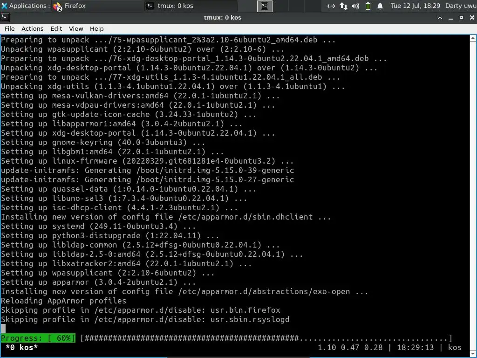This screenshot has height=358, width=477.
Task: Open the Edit menu
Action: [56, 28]
